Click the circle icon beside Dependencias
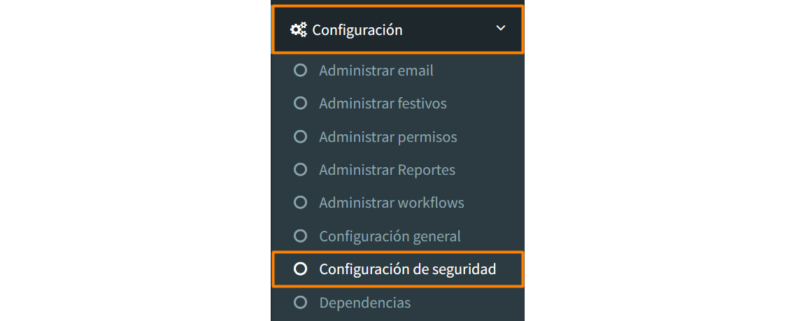Viewport: 810px width, 321px height. click(301, 303)
